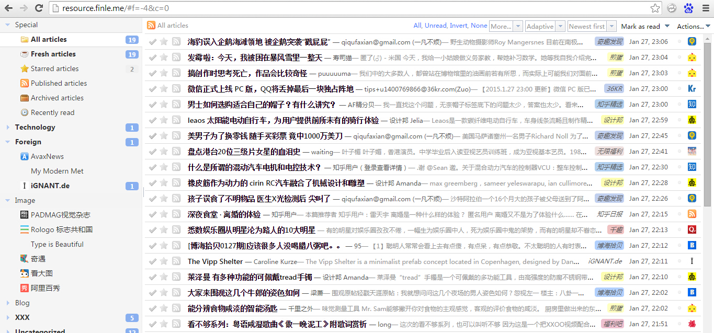Click the Unread selection link
Image resolution: width=714 pixels, height=333 pixels.
(435, 26)
